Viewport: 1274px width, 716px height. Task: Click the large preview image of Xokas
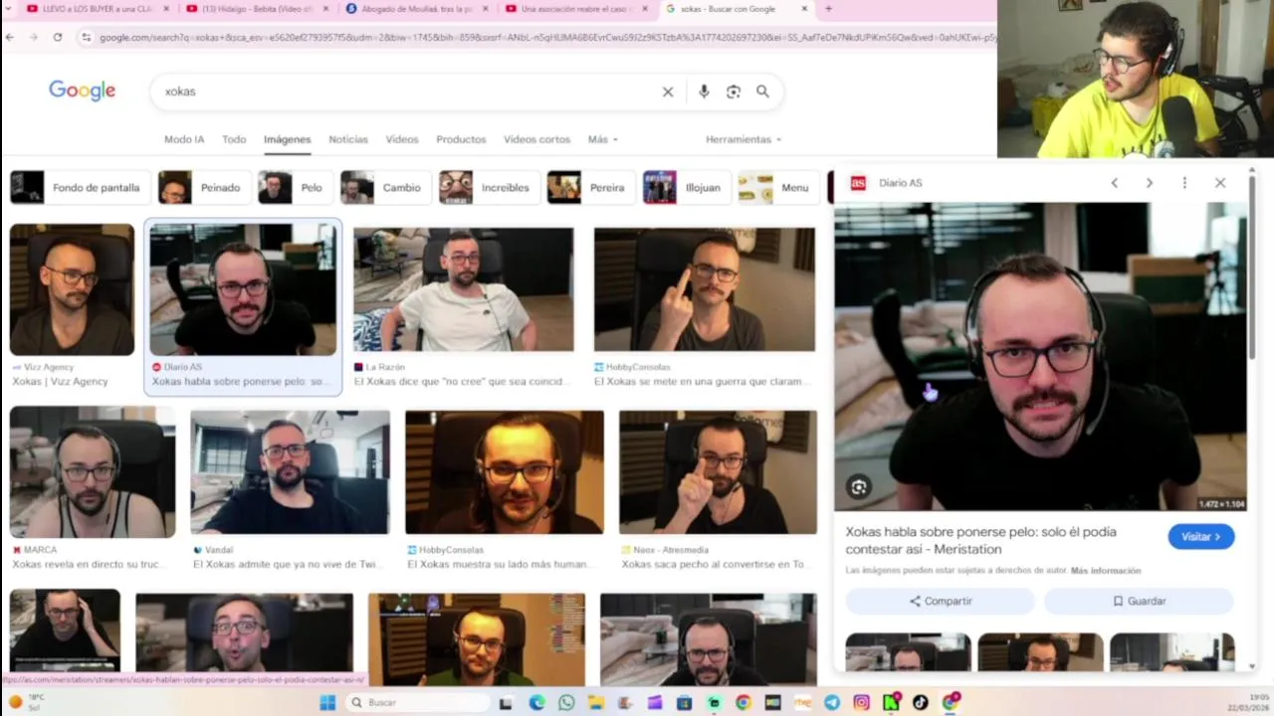click(1040, 357)
